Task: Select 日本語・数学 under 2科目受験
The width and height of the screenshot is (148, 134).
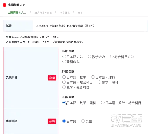Action: pyautogui.click(x=64, y=77)
